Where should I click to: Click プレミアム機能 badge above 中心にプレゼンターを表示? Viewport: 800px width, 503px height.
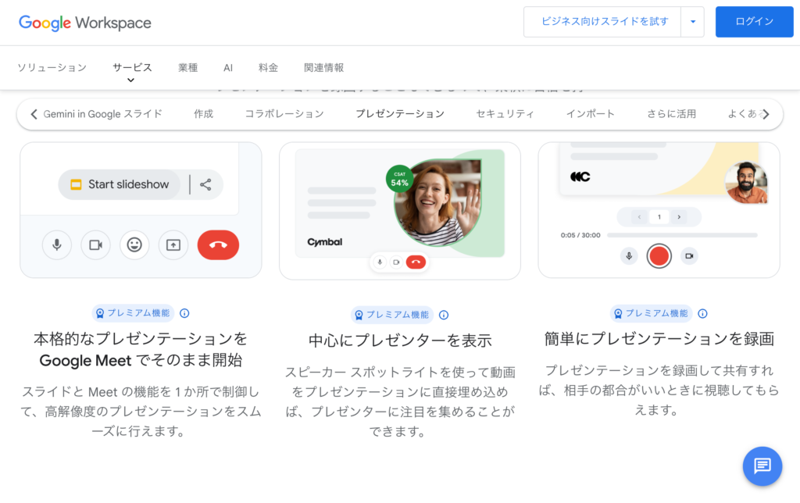click(392, 316)
